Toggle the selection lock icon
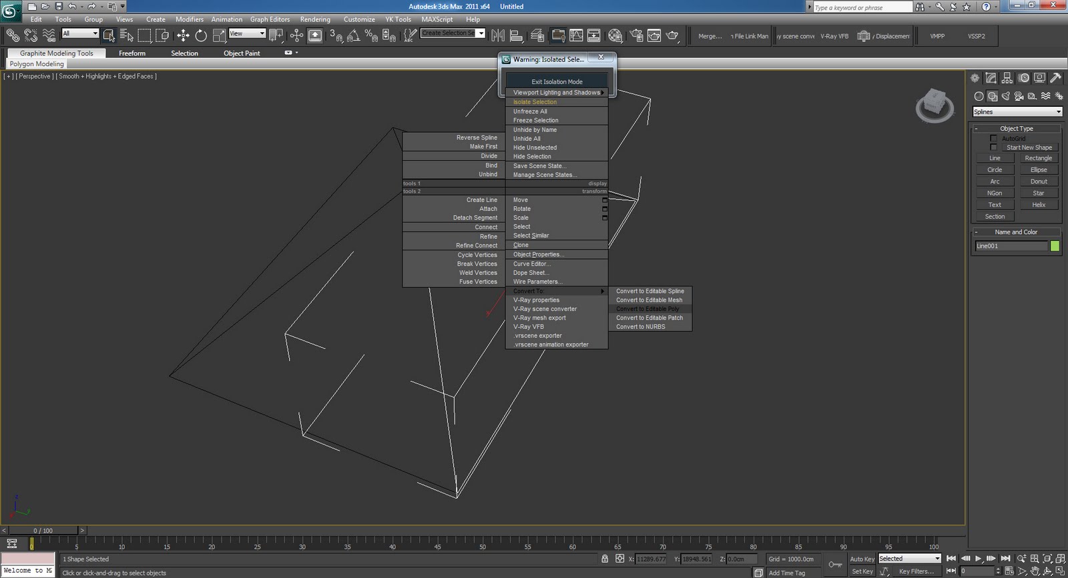1068x578 pixels. coord(605,559)
